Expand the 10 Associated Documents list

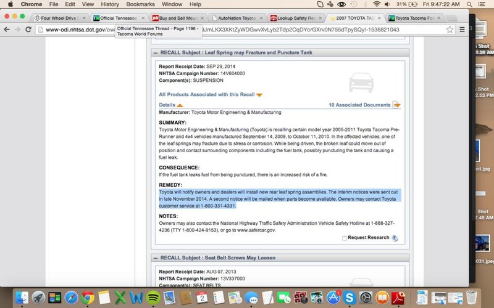click(x=364, y=105)
